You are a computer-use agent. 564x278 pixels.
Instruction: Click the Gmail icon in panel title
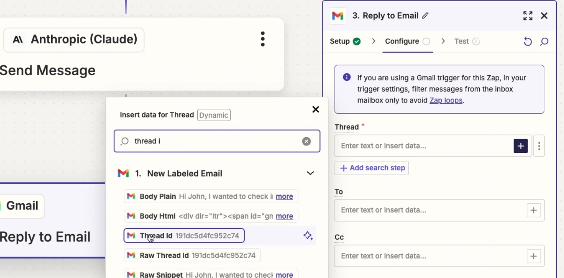point(338,16)
